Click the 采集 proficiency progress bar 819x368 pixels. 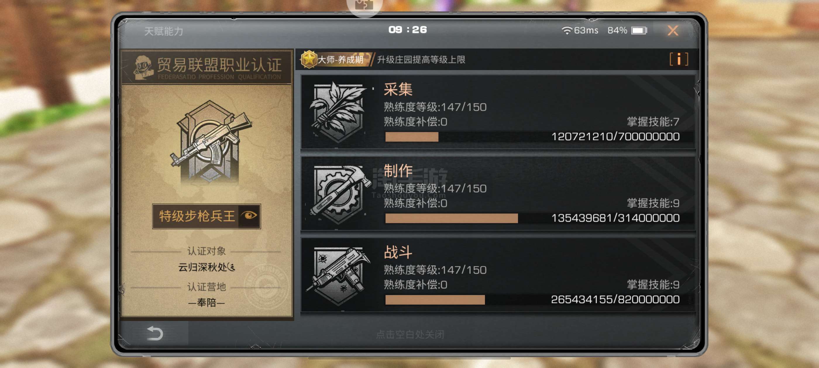click(x=532, y=137)
